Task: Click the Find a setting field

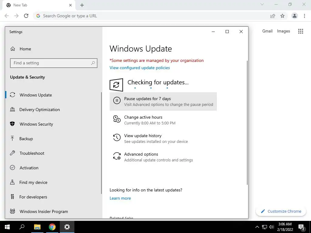Action: [x=53, y=63]
